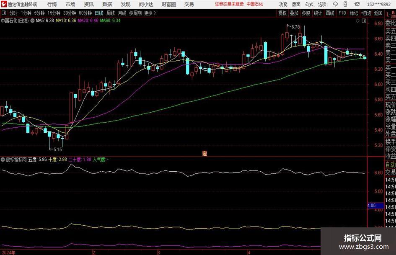This screenshot has height=255, width=396.
Task: Switch to 周线 weekly tab
Action: point(110,13)
